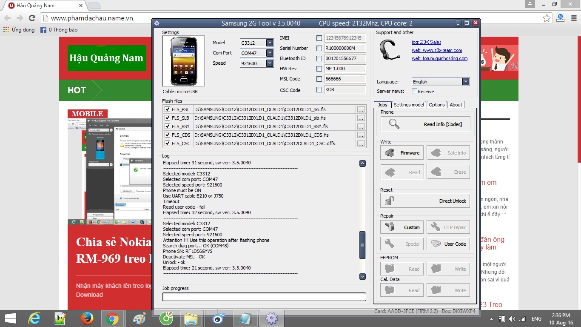This screenshot has height=327, width=581.
Task: Click the Direct Unlock padlock button
Action: tap(425, 201)
